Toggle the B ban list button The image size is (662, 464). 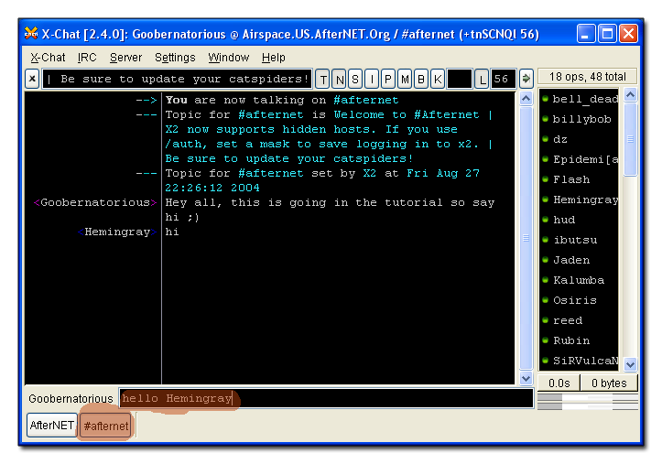(420, 79)
